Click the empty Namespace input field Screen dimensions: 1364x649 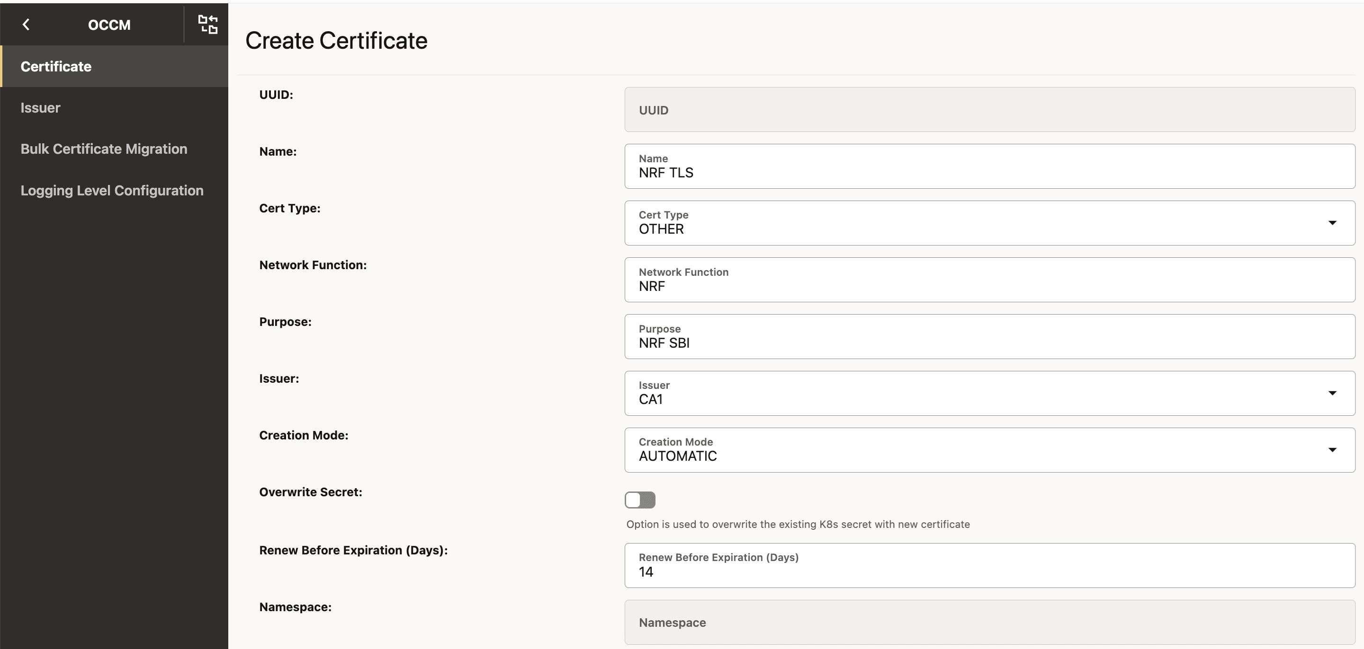953,622
